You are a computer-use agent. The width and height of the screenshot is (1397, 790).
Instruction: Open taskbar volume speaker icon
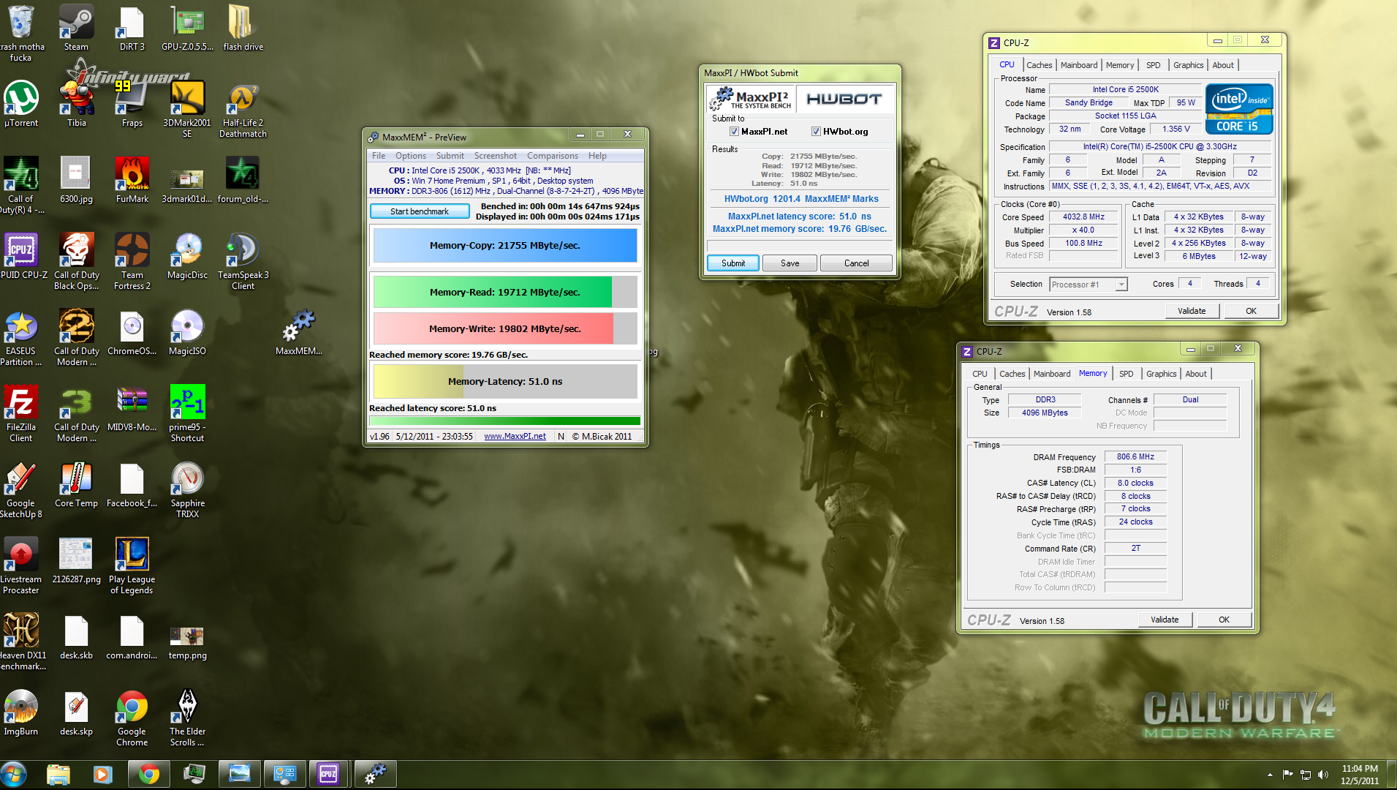click(x=1322, y=775)
